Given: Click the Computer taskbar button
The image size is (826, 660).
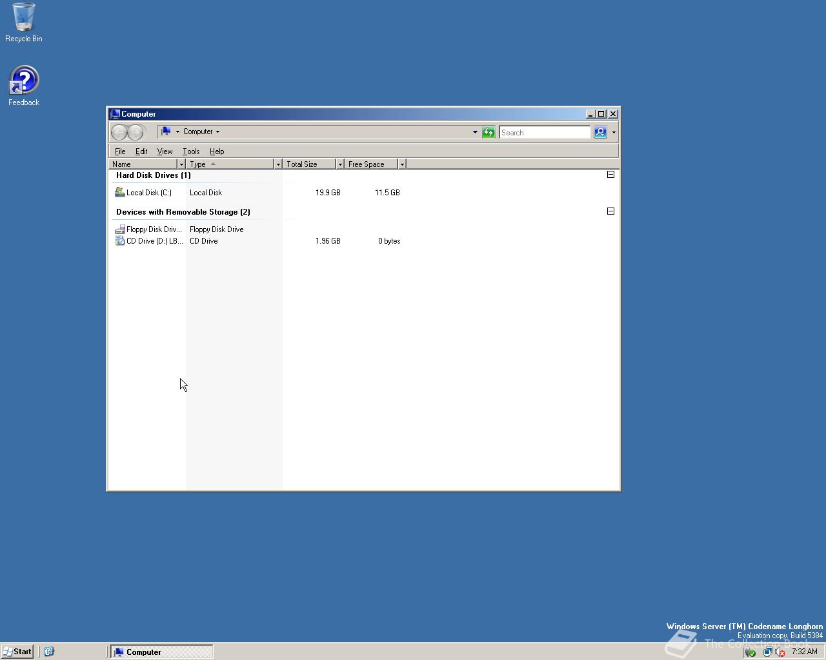Looking at the screenshot, I should tap(161, 652).
